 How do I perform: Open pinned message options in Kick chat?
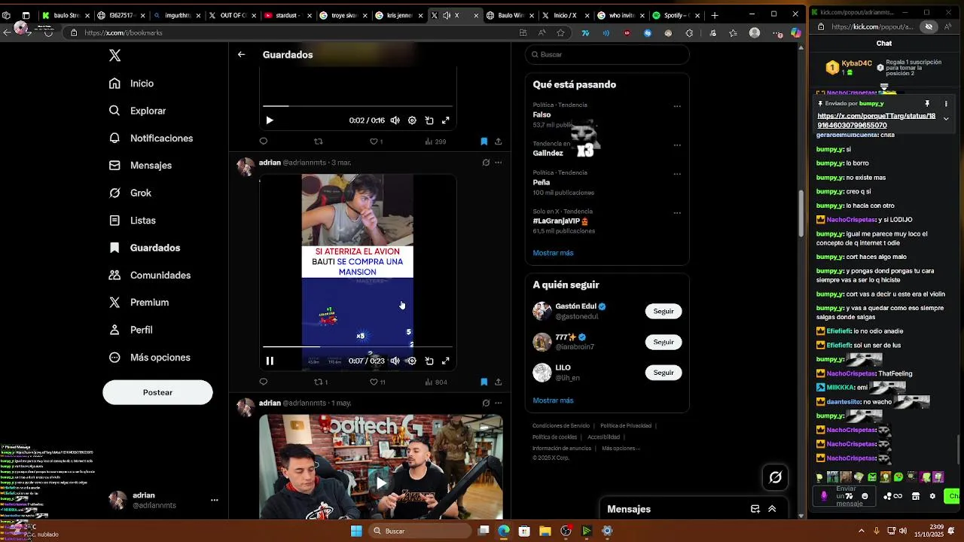(946, 104)
